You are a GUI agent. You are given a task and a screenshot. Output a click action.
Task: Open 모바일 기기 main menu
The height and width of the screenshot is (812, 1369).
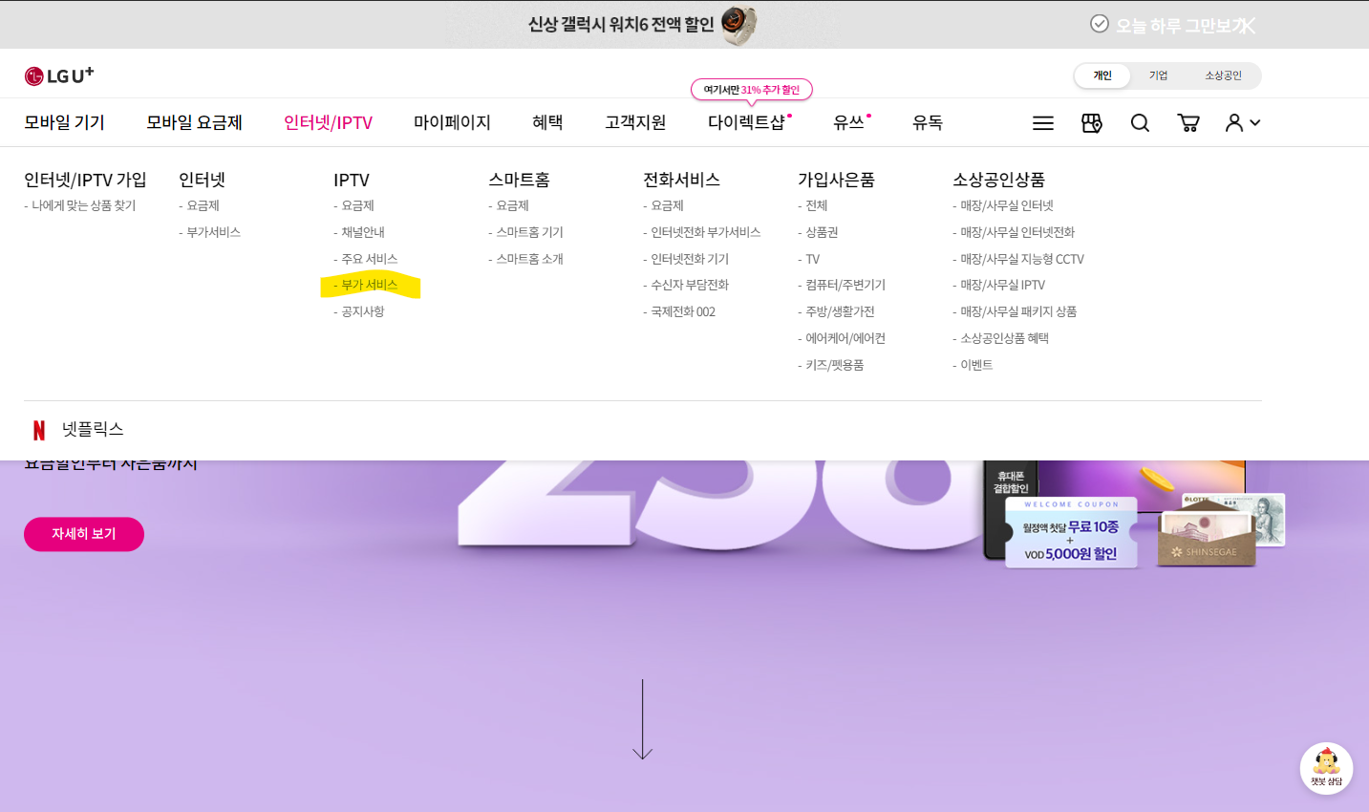click(x=64, y=122)
